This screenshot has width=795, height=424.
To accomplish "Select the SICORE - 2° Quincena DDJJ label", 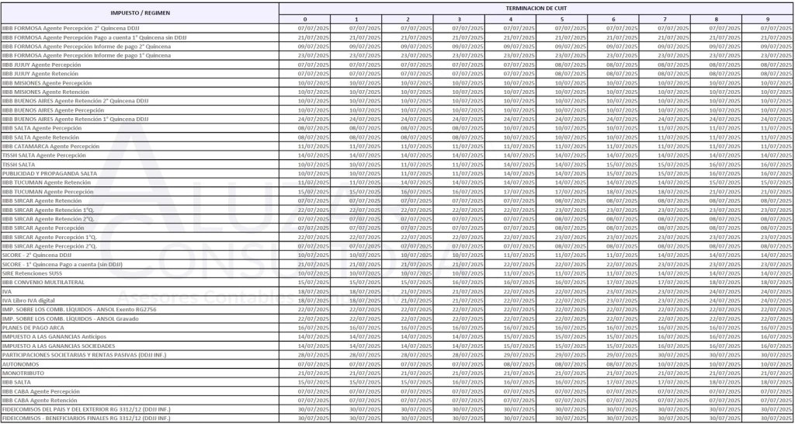I will pos(37,255).
